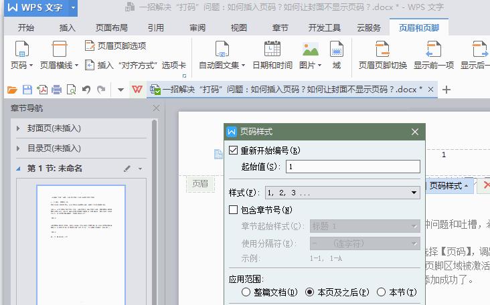Click into 起始值 input field
The height and width of the screenshot is (305, 490).
click(353, 167)
